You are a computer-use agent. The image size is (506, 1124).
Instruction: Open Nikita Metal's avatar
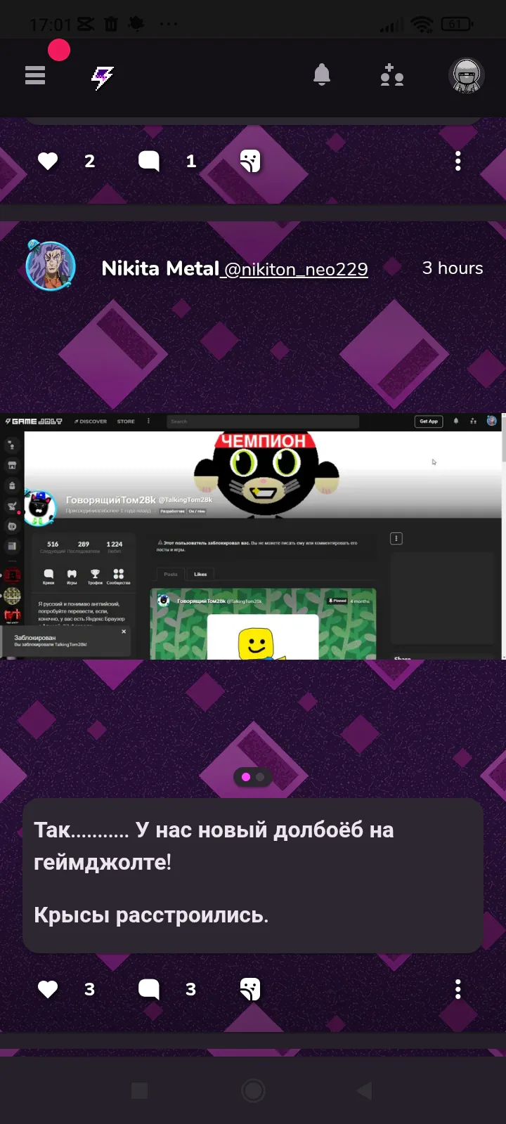point(51,266)
